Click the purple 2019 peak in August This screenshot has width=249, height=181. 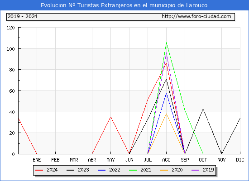pyautogui.click(x=166, y=52)
